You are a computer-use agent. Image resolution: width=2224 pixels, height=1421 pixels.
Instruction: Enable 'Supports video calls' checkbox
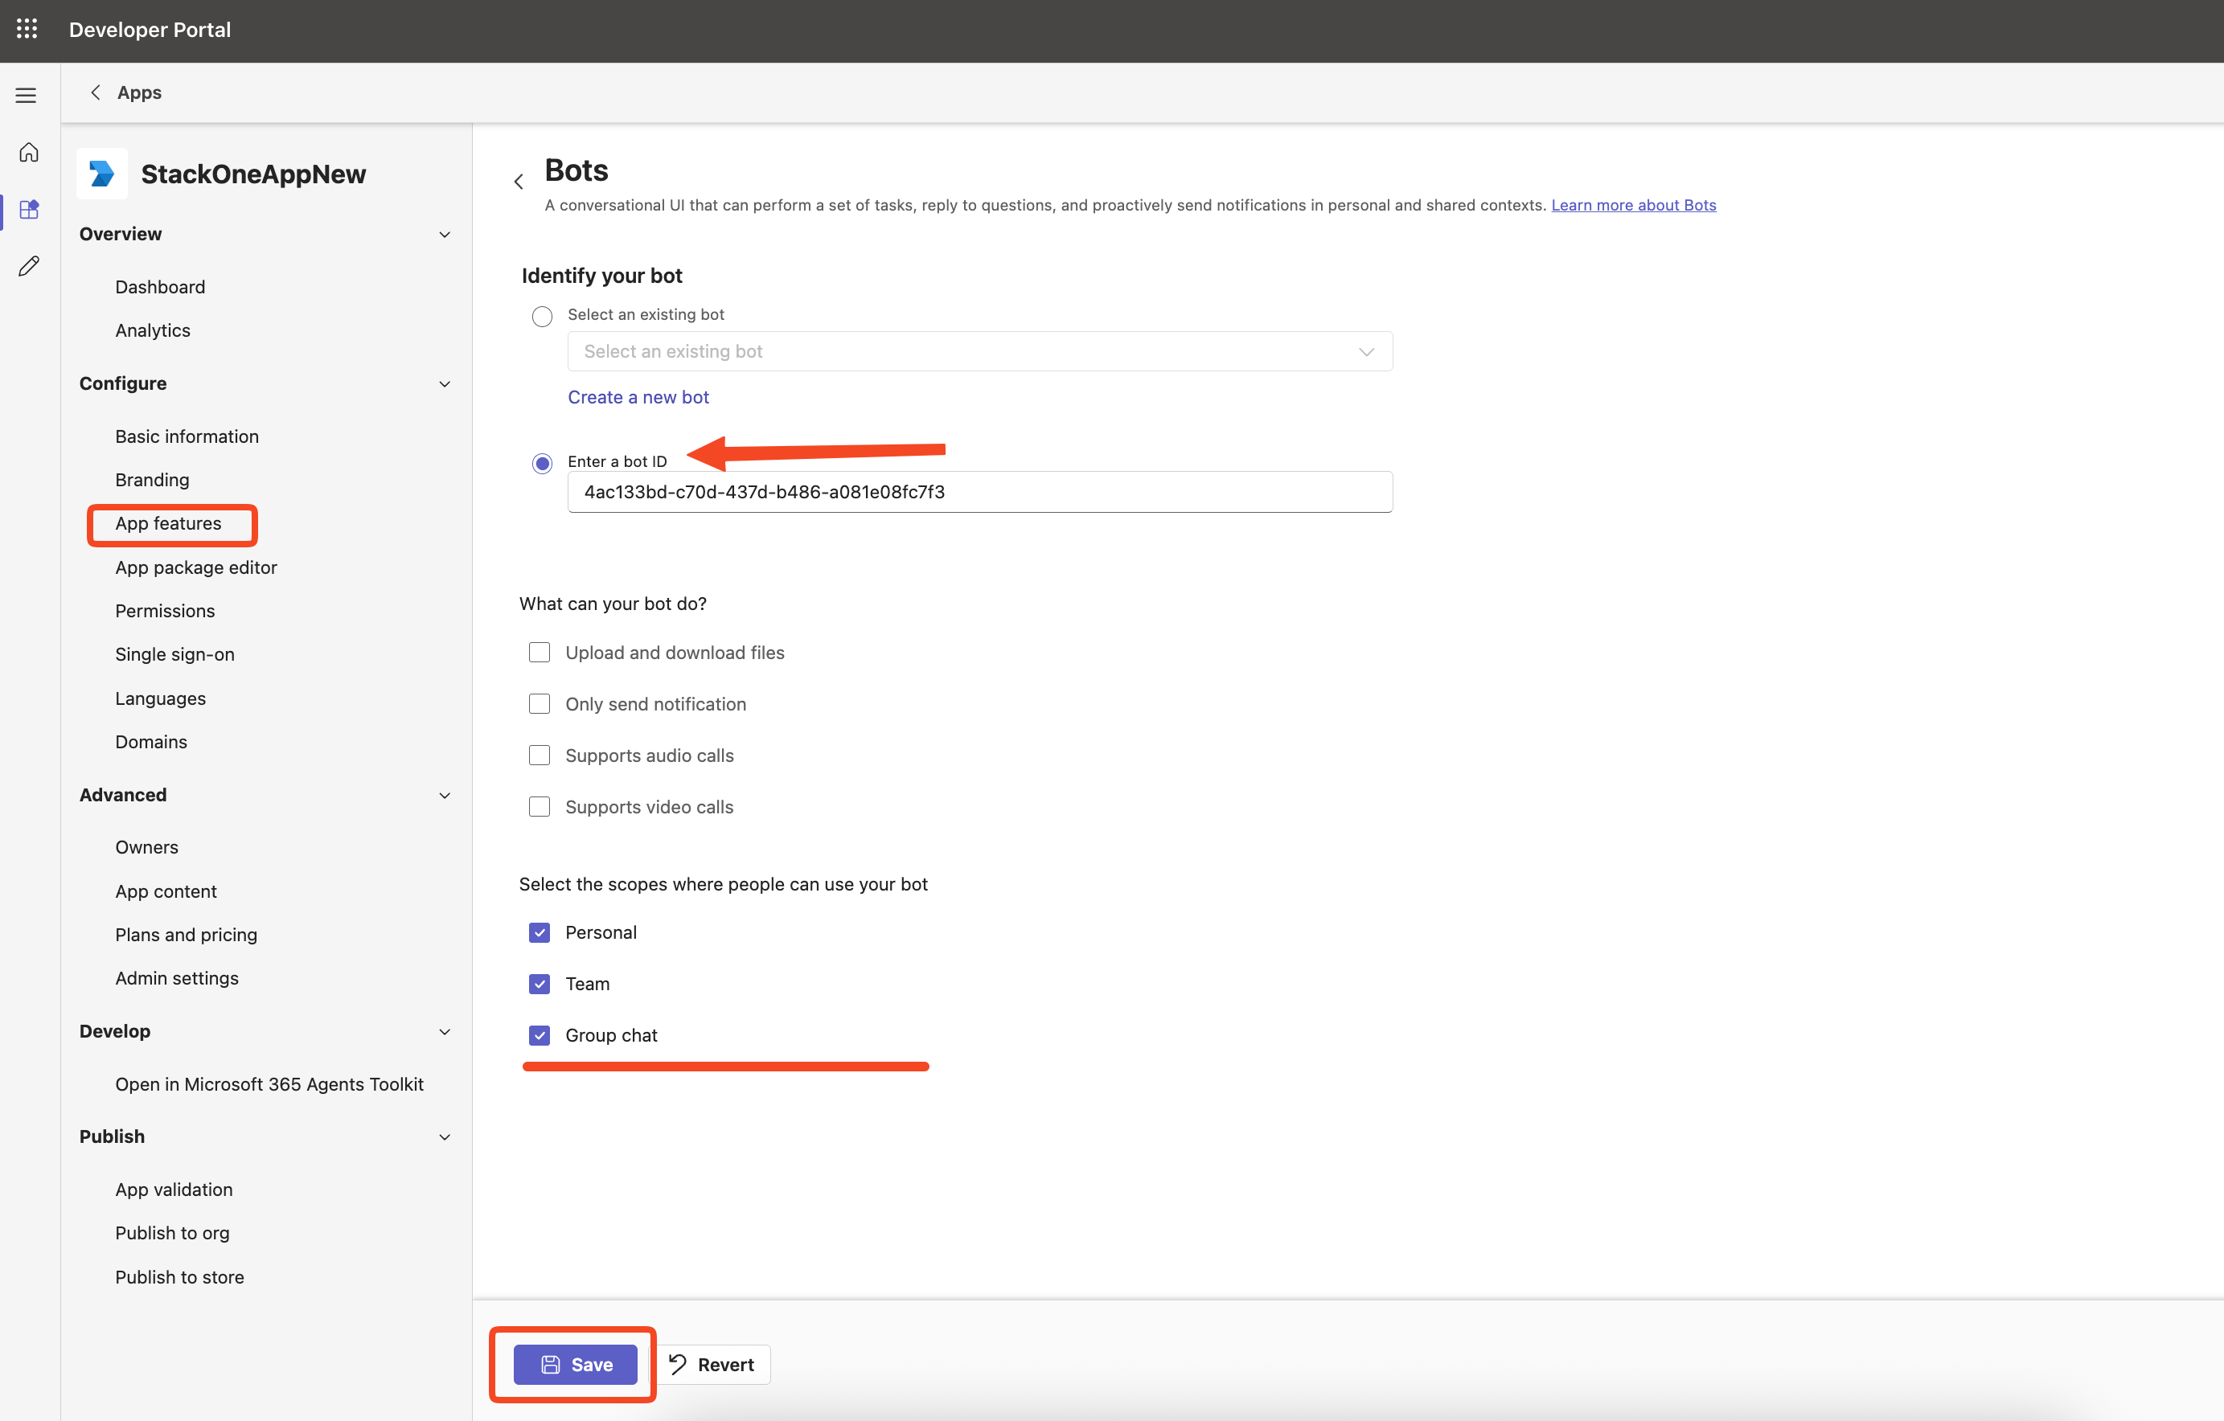540,807
